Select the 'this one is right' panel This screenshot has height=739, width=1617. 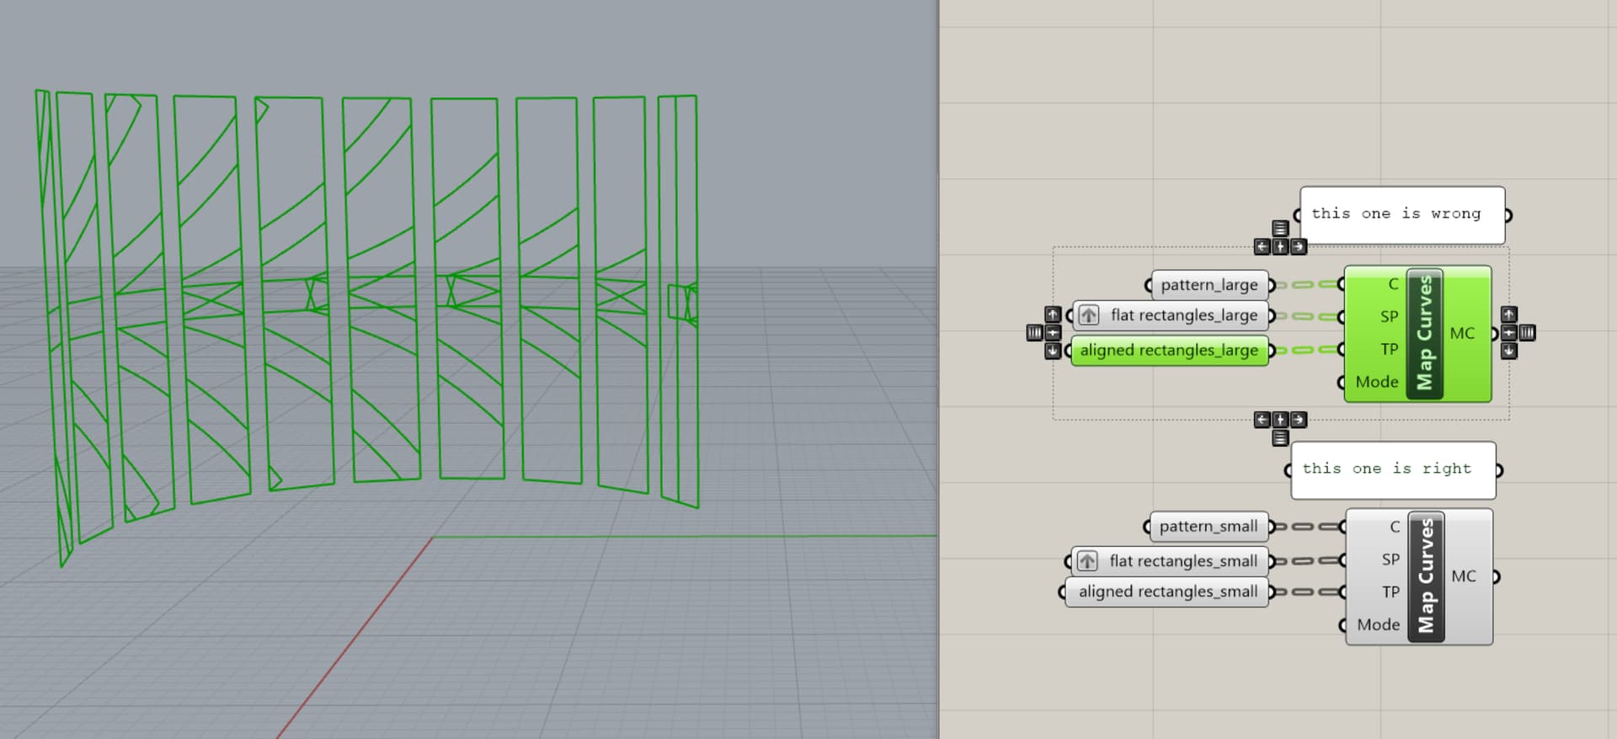tap(1394, 470)
